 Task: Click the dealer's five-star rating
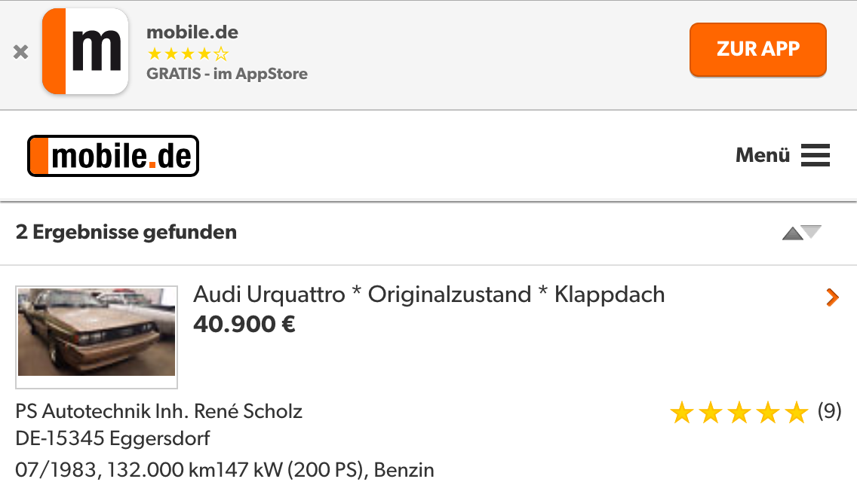739,412
